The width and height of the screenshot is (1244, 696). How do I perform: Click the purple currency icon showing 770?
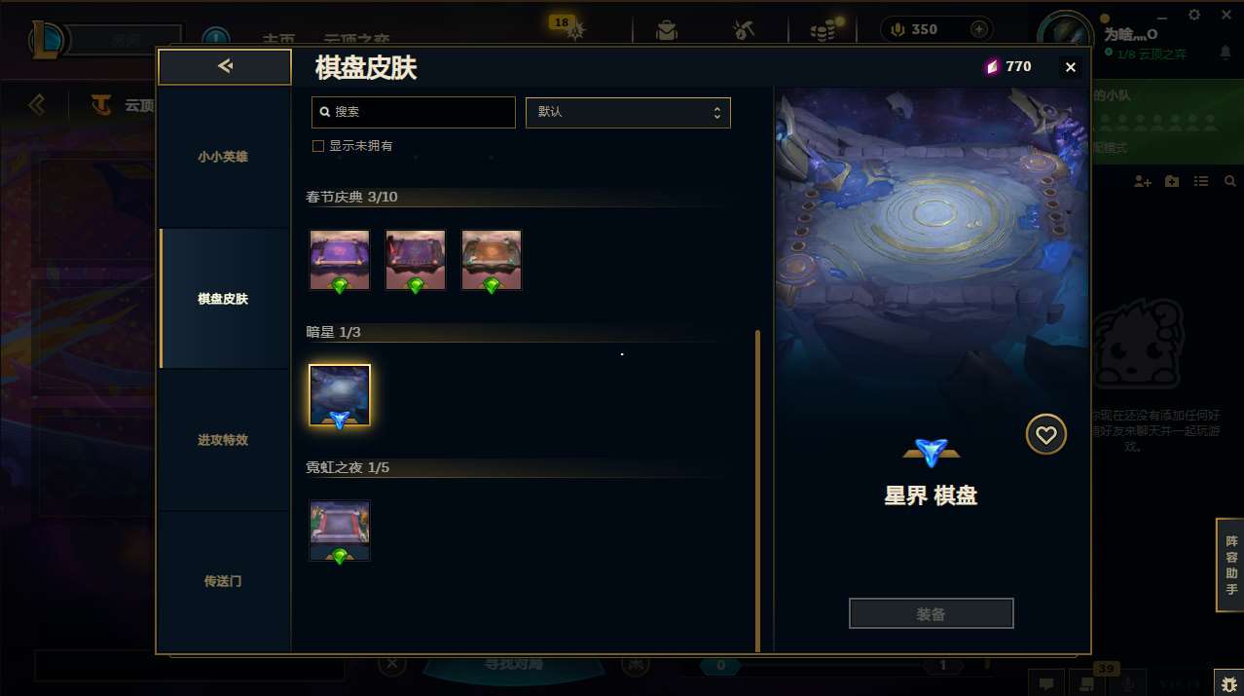992,66
